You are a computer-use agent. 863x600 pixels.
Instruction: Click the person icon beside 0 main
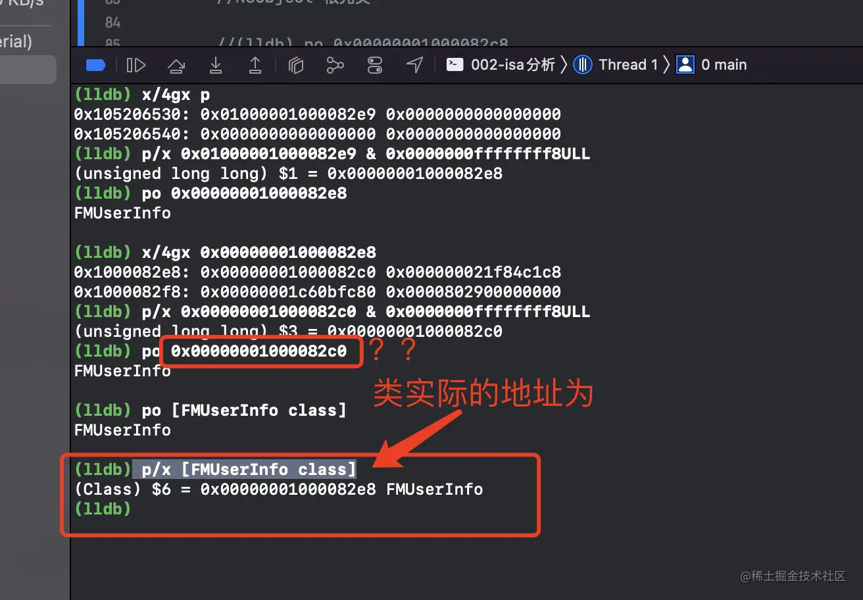point(685,64)
